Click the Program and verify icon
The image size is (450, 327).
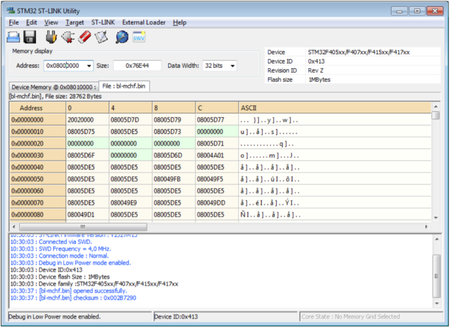click(x=101, y=37)
